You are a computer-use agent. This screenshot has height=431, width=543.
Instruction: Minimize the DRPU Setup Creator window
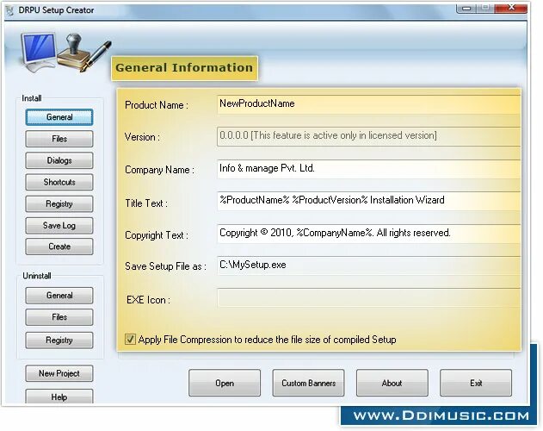tap(466, 8)
